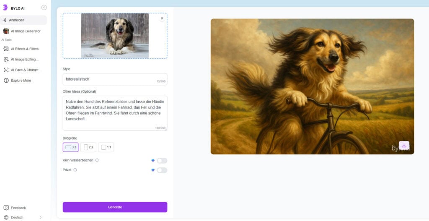Click the Anmelden login button

pyautogui.click(x=23, y=20)
